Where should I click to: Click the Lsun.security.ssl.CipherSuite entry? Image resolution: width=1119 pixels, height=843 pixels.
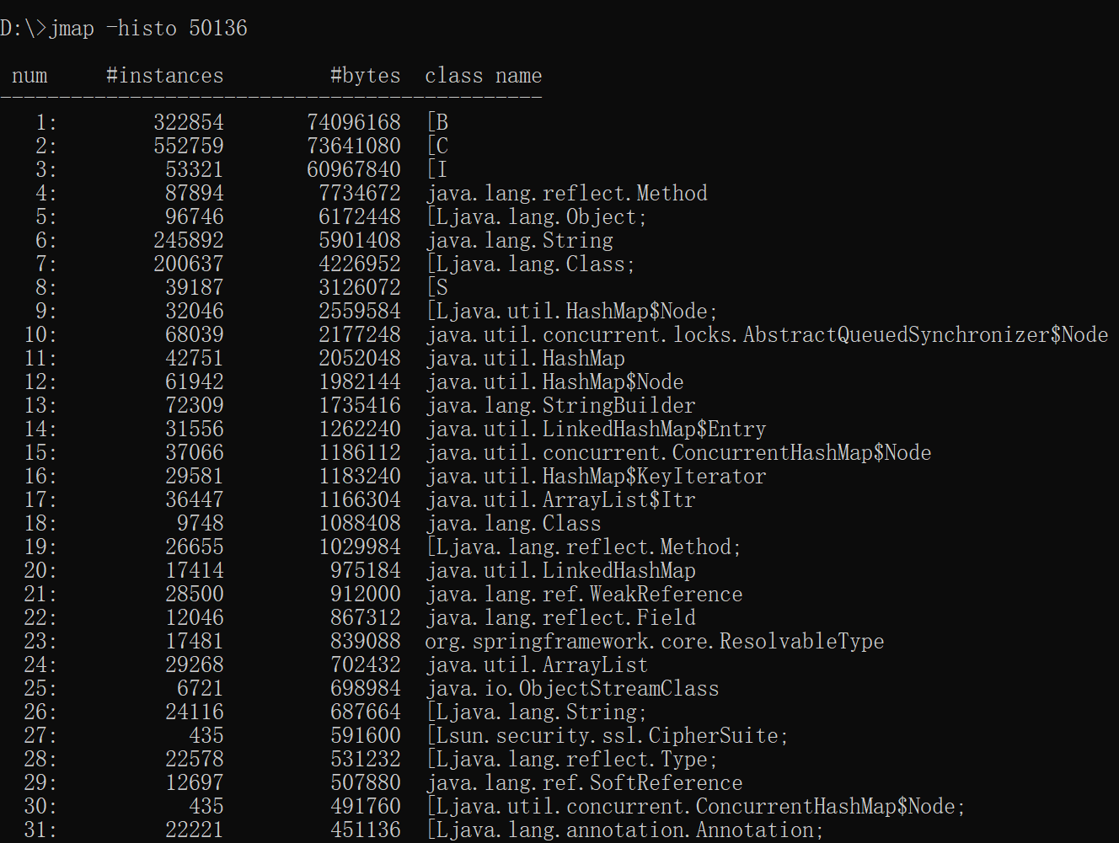click(x=608, y=735)
